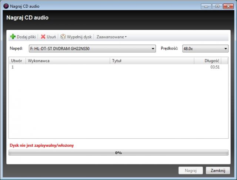The image size is (237, 180).
Task: Sort tracks by Utwór column header
Action: (x=17, y=61)
